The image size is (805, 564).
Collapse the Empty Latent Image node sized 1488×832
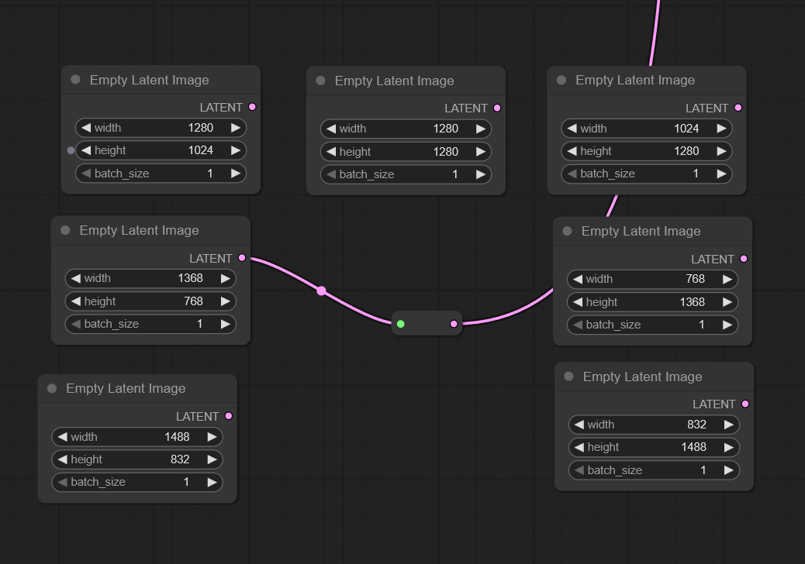[x=52, y=388]
